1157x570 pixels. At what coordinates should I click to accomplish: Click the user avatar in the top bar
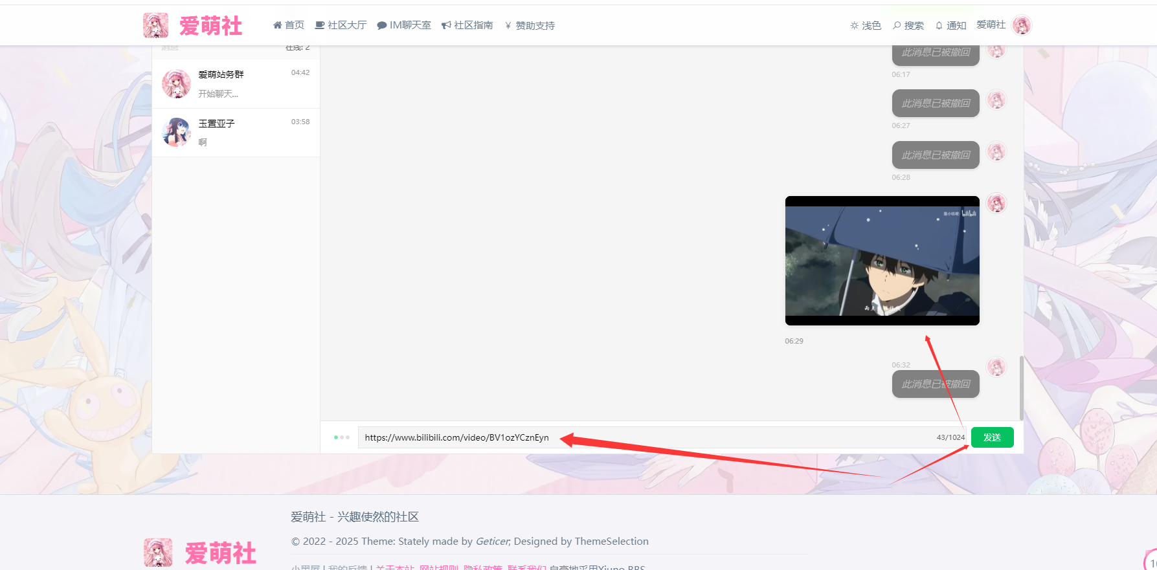coord(1021,25)
